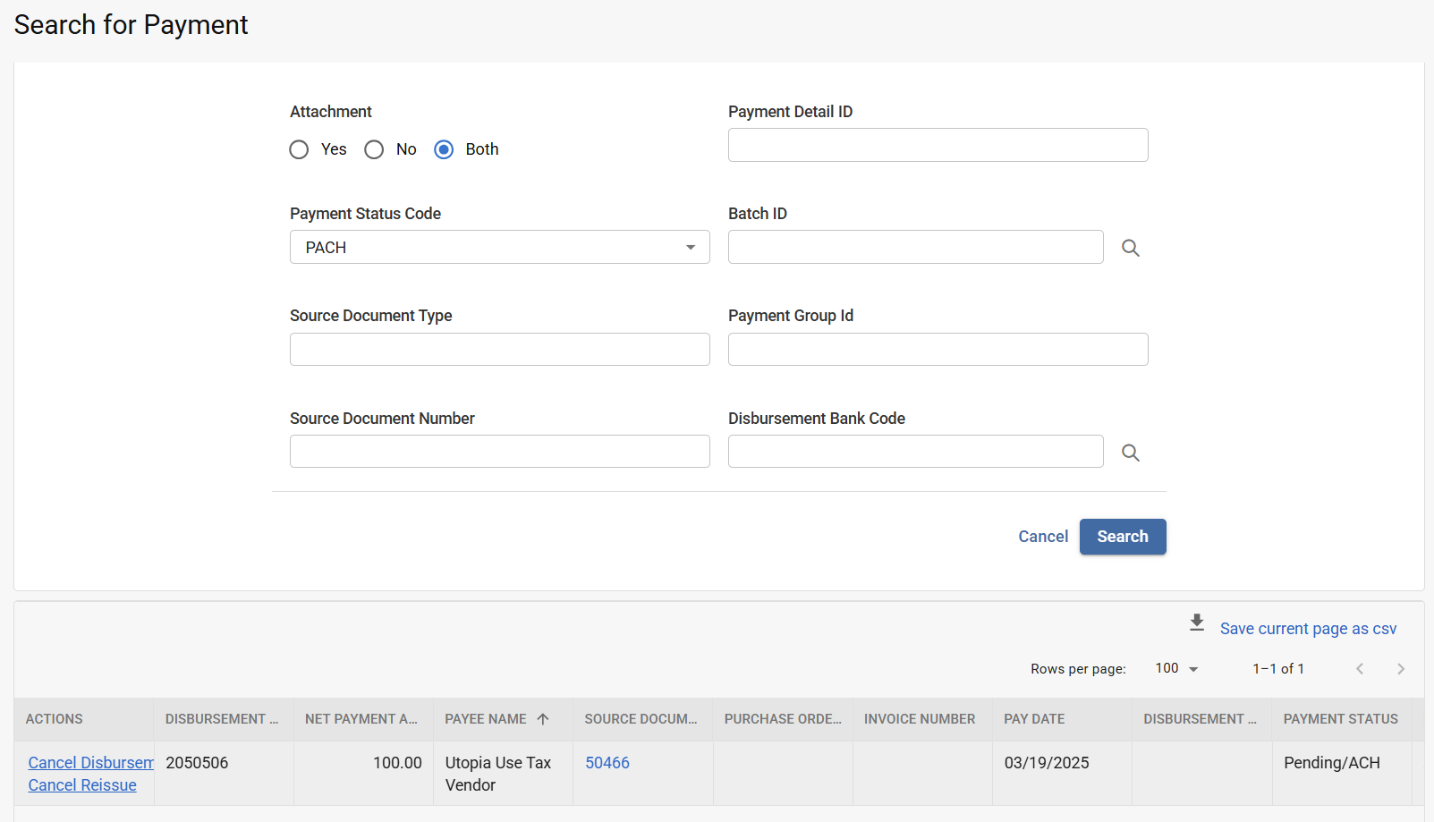Click into the Source Document Number field
The width and height of the screenshot is (1434, 822).
pos(499,452)
